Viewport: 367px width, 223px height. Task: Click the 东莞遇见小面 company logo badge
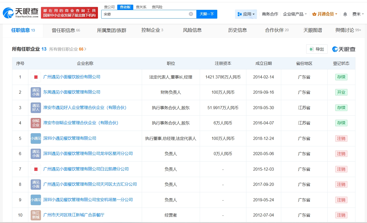tap(36, 92)
